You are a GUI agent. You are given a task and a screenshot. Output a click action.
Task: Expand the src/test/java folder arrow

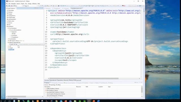tap(8, 39)
